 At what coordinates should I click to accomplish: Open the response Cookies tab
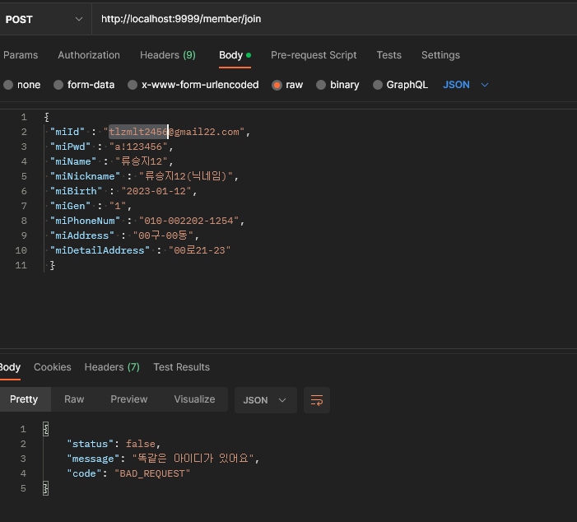tap(52, 367)
